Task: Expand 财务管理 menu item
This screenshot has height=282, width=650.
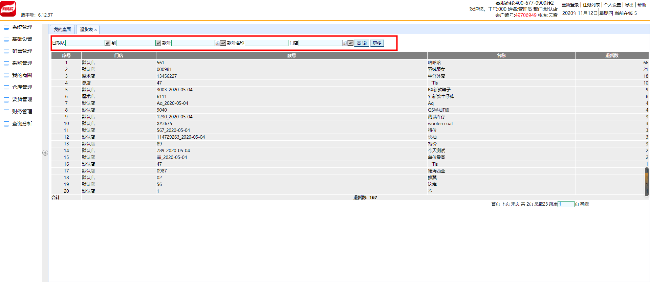Action: [x=22, y=112]
